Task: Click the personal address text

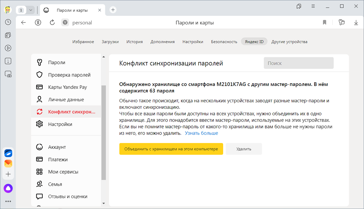Action: [82, 23]
